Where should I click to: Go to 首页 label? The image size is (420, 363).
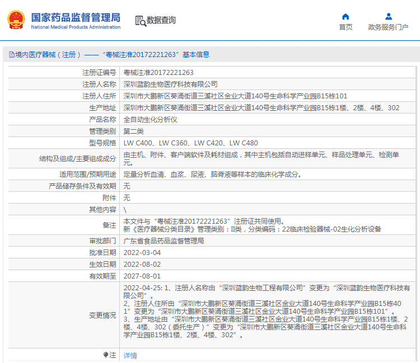pos(346,27)
